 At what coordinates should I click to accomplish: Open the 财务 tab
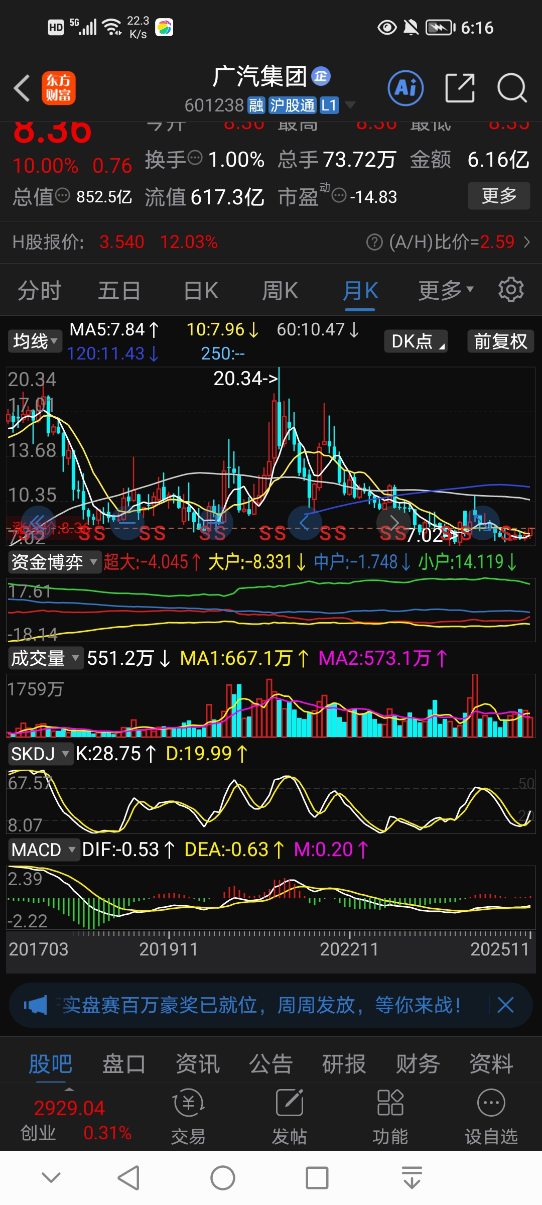[x=418, y=1063]
